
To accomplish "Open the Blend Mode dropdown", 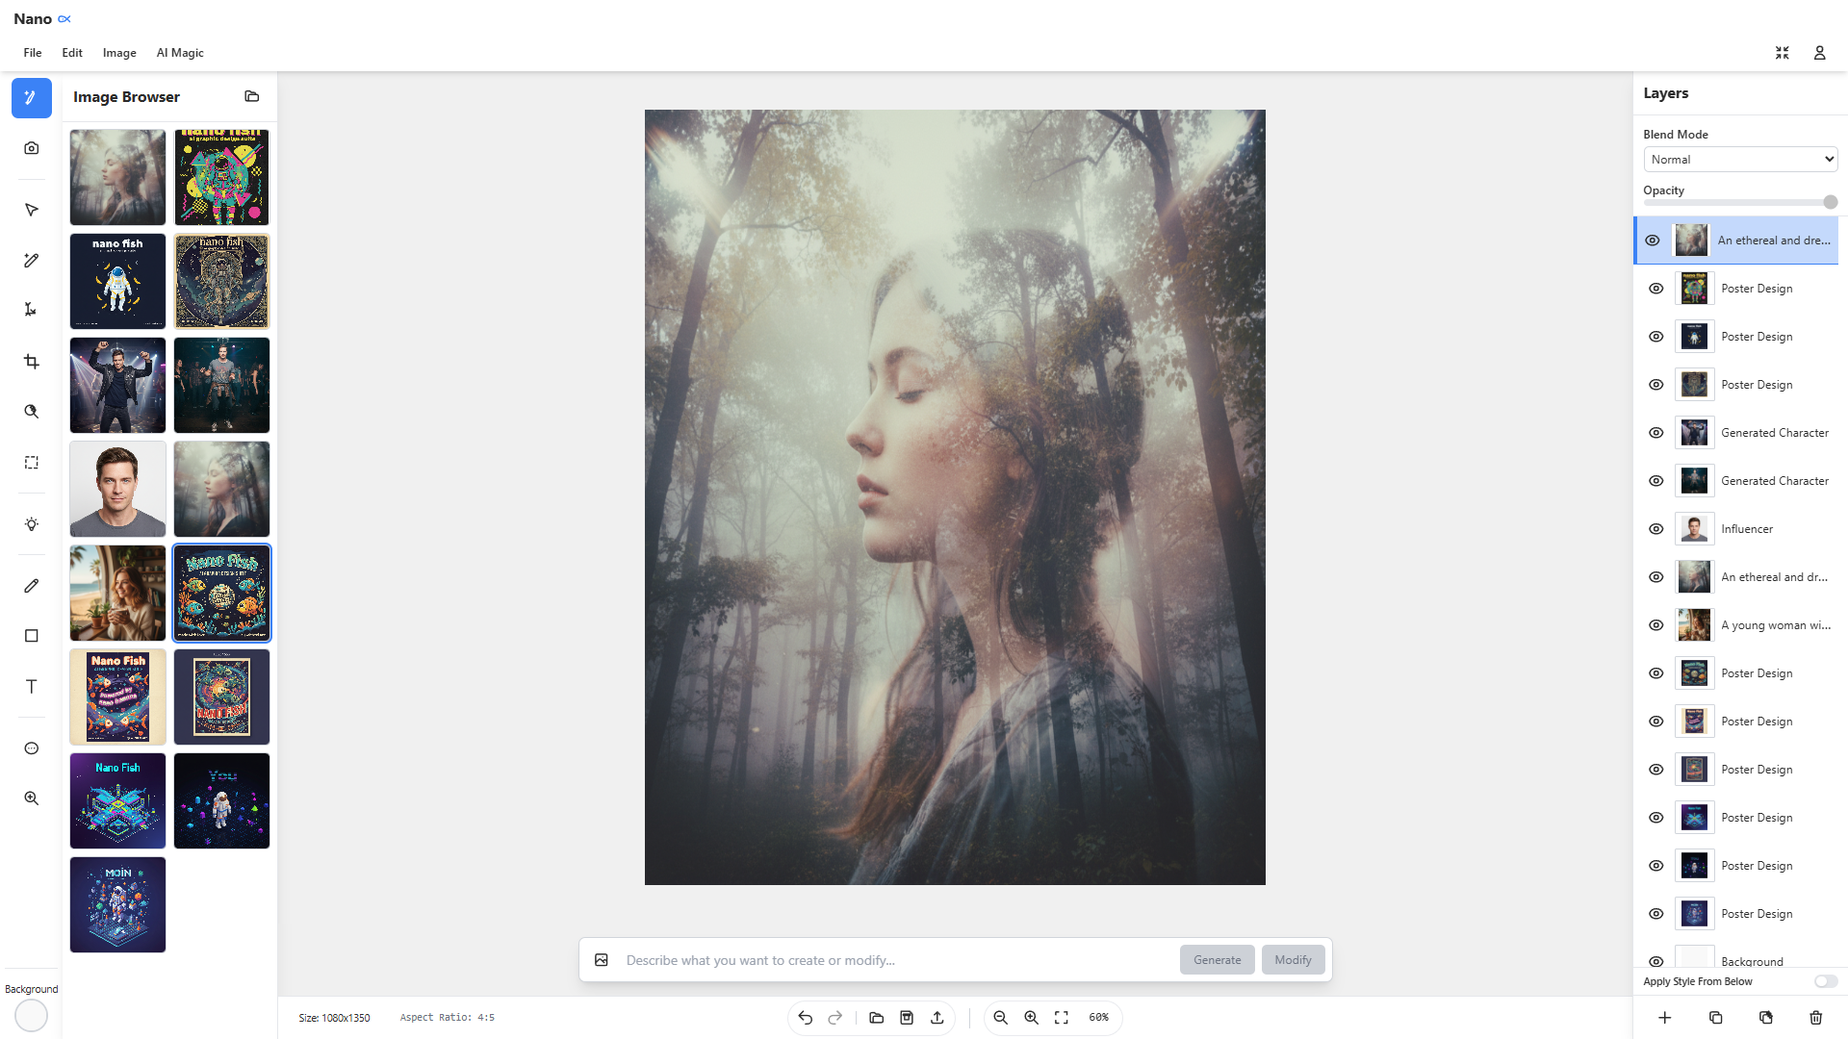I will click(1740, 160).
